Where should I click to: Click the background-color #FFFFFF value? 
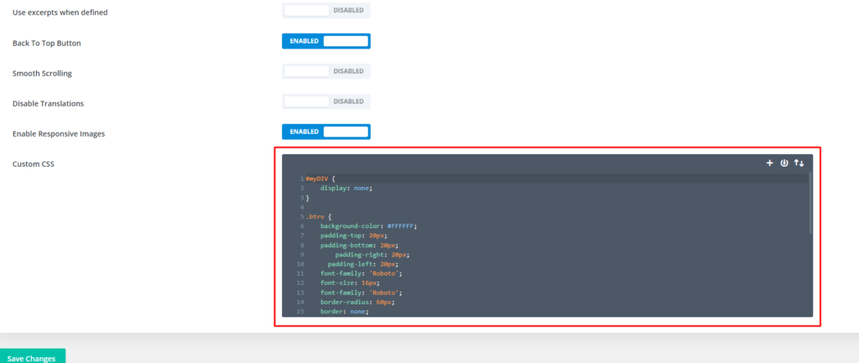(402, 226)
